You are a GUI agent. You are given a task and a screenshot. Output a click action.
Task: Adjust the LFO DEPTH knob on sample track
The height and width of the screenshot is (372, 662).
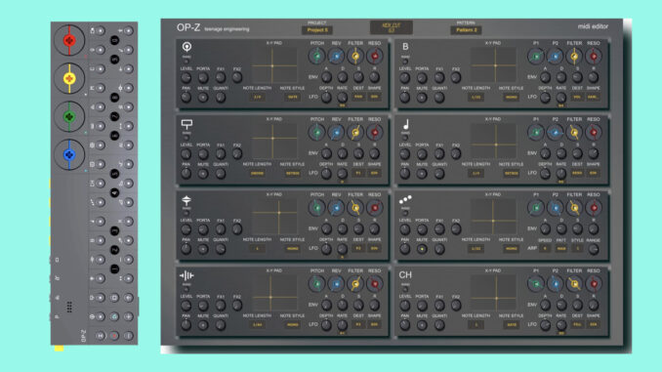326,325
